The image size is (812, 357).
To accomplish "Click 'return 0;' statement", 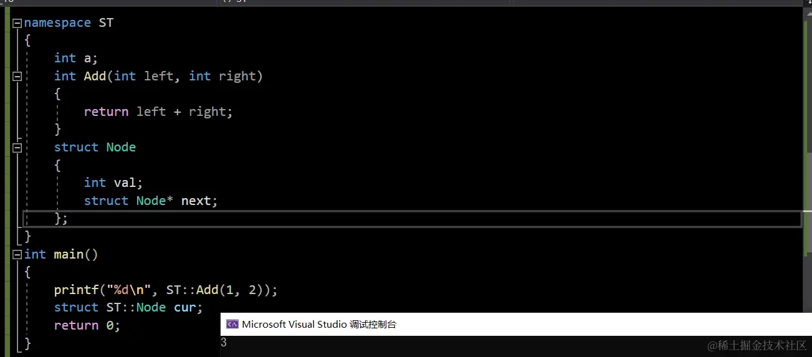I will [87, 325].
